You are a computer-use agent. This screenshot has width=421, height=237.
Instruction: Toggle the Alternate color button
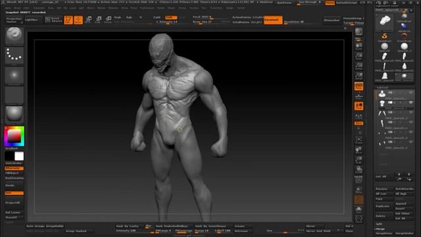[x=14, y=169]
